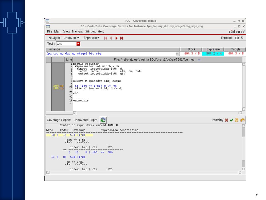Select report row for line 11

pos(68,157)
